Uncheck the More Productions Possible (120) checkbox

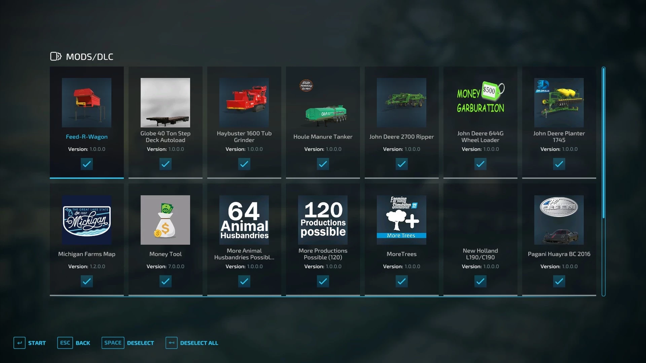pos(323,281)
